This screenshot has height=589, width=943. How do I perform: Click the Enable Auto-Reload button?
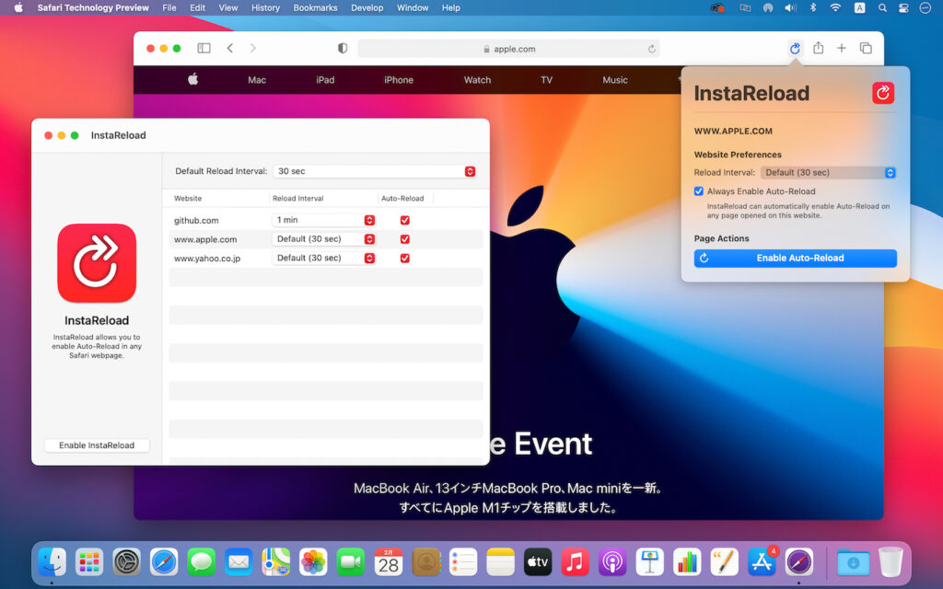click(x=794, y=258)
